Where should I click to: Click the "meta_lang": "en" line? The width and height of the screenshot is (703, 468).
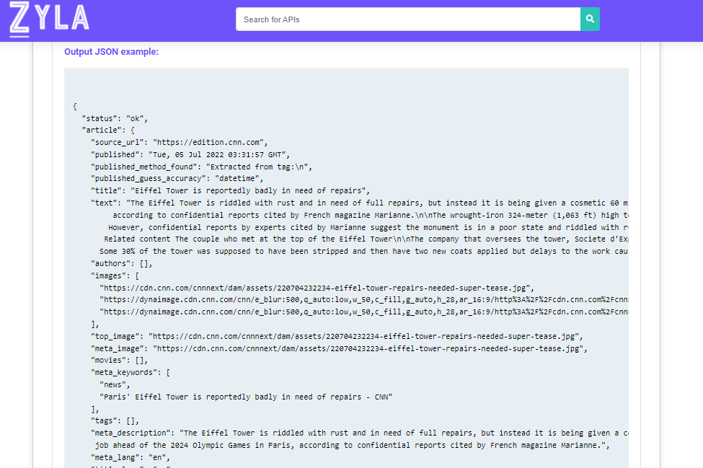click(131, 457)
